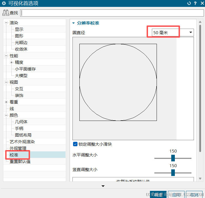Select 外观管理 in the tree
Image resolution: width=205 pixels, height=198 pixels.
point(18,148)
